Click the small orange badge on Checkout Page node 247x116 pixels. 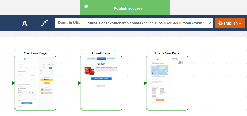16,109
